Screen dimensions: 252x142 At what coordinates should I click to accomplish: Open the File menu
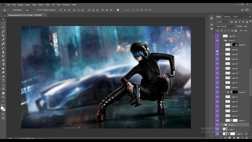[9, 5]
